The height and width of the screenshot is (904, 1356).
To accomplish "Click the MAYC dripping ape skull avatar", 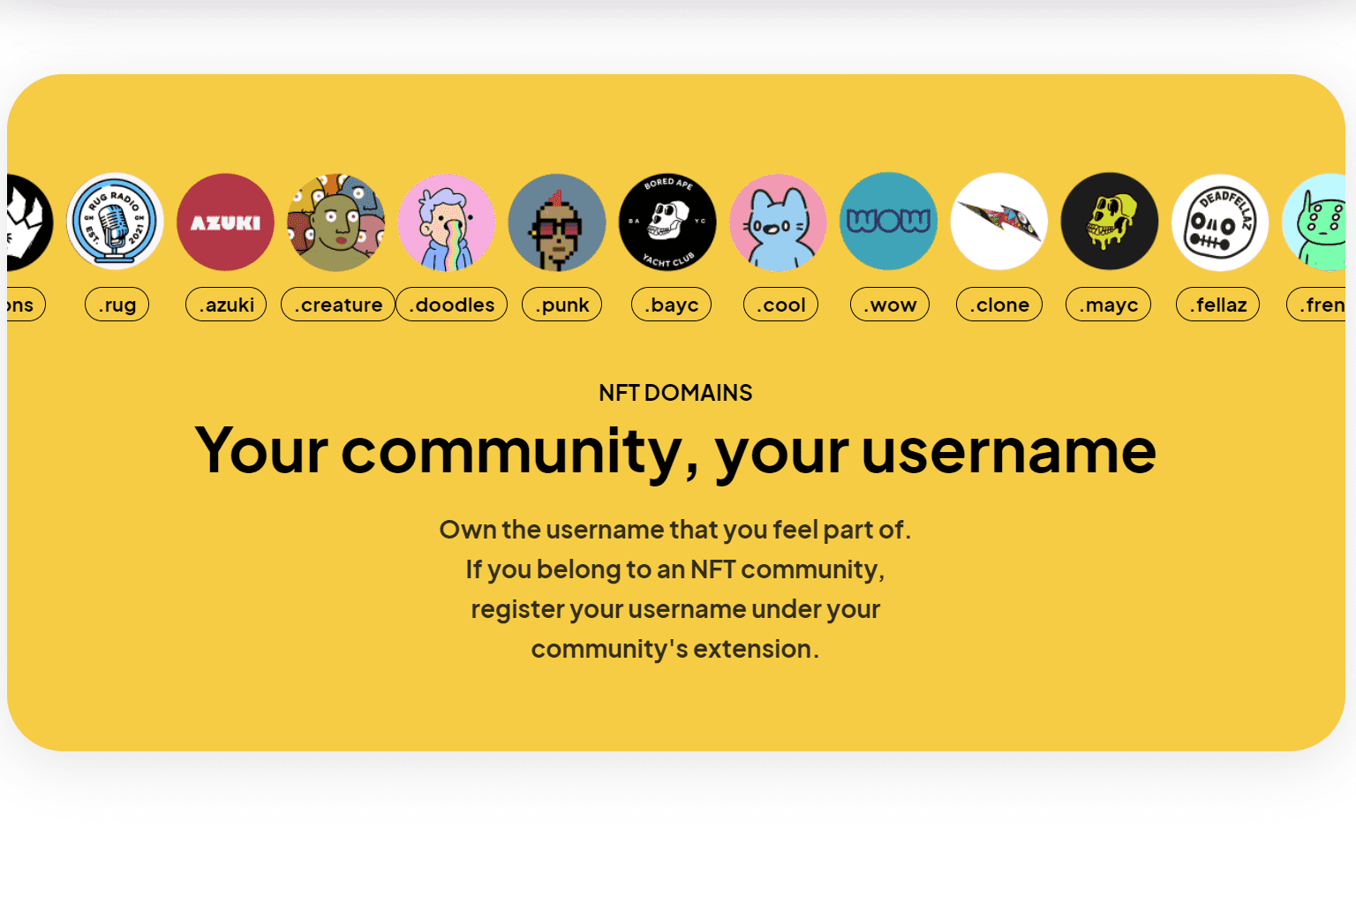I will 1109,222.
